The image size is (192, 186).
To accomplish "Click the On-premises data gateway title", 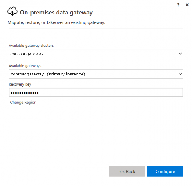I will coord(56,13).
